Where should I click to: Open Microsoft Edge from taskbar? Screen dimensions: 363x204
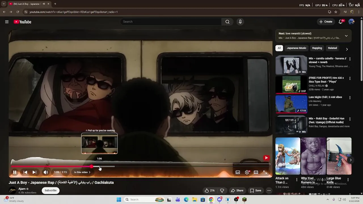click(186, 199)
